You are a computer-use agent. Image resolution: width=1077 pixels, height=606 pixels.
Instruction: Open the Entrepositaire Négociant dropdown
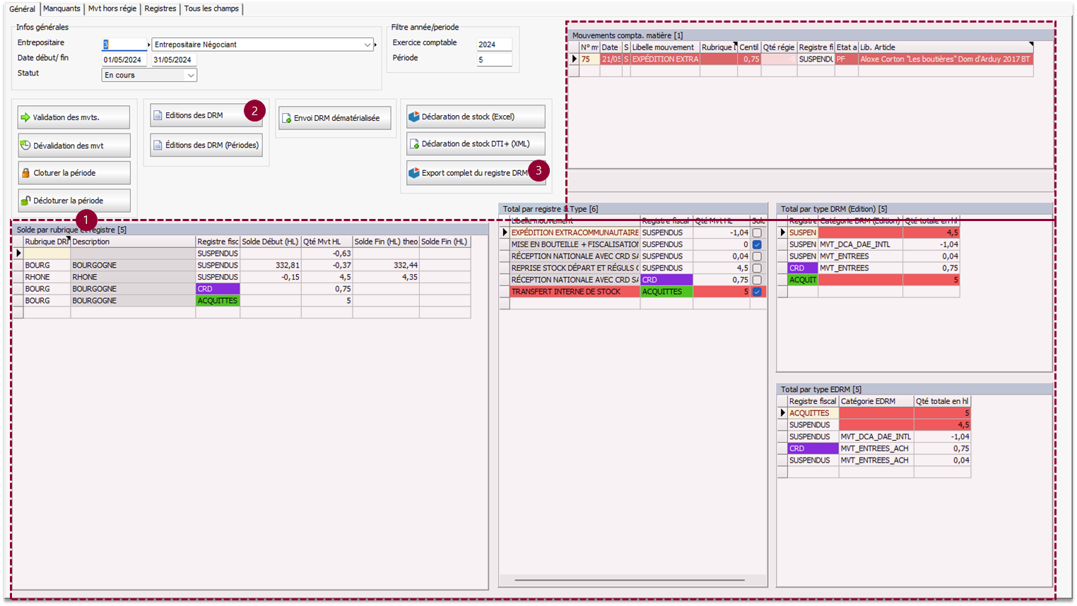click(x=367, y=44)
